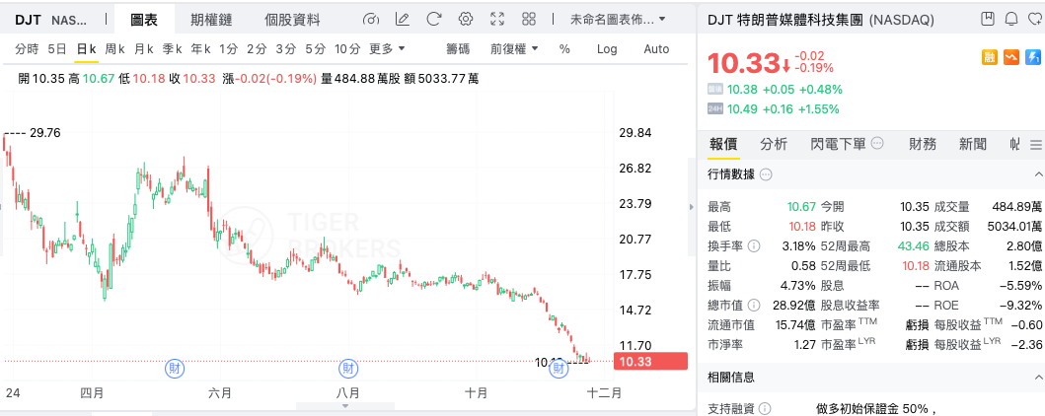The width and height of the screenshot is (1045, 416).
Task: Select 2分 minute timeframe
Action: pyautogui.click(x=257, y=48)
